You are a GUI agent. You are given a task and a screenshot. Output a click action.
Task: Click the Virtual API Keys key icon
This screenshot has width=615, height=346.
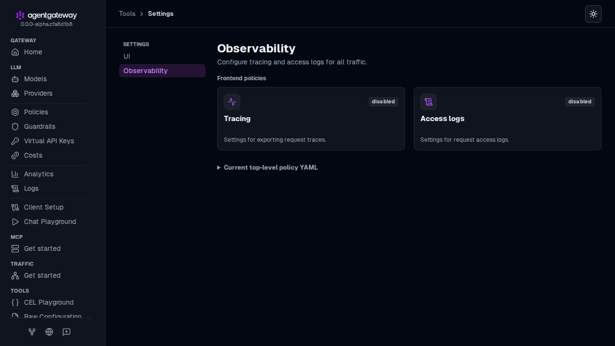click(15, 141)
